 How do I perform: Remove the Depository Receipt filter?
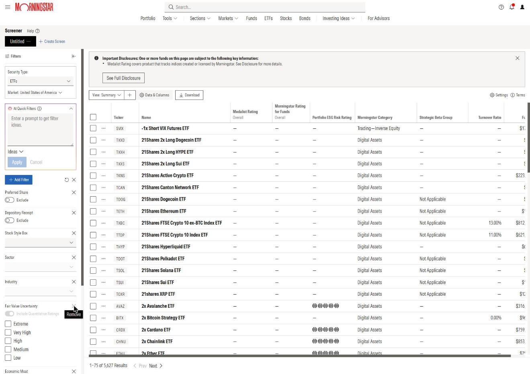[74, 213]
